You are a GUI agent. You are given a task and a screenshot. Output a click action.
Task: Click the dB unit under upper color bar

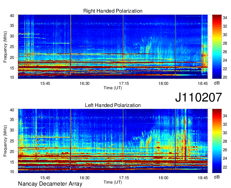tap(217, 83)
